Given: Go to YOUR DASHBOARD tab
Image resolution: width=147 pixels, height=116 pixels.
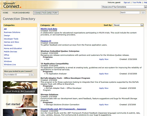Looking at the screenshot, I should 21,13.
